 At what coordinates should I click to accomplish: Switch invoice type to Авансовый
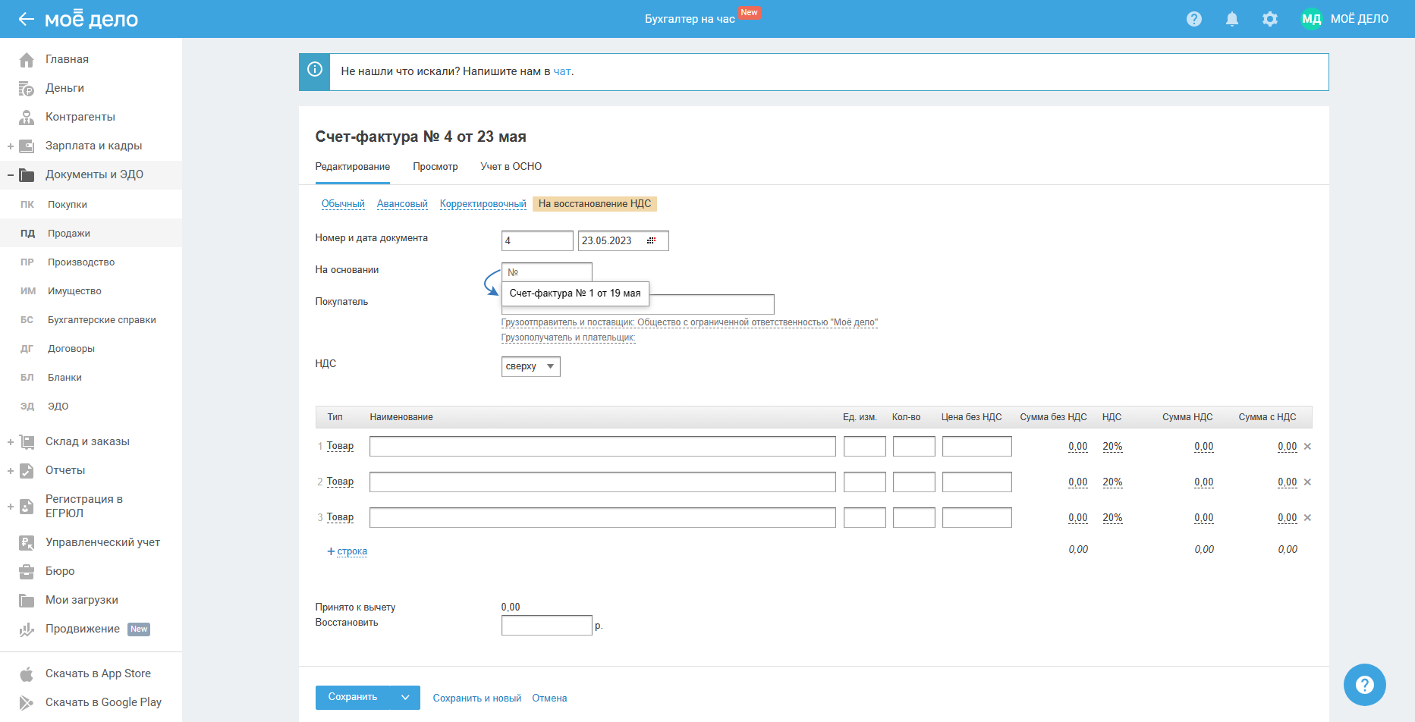pos(402,204)
